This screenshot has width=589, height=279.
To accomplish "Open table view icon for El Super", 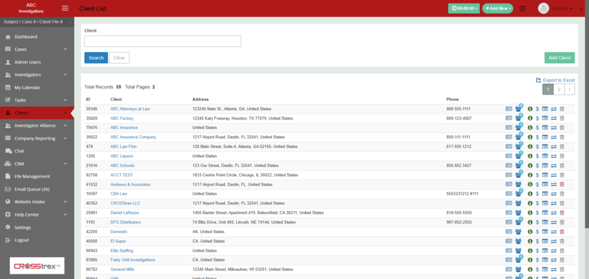I will pos(545,241).
